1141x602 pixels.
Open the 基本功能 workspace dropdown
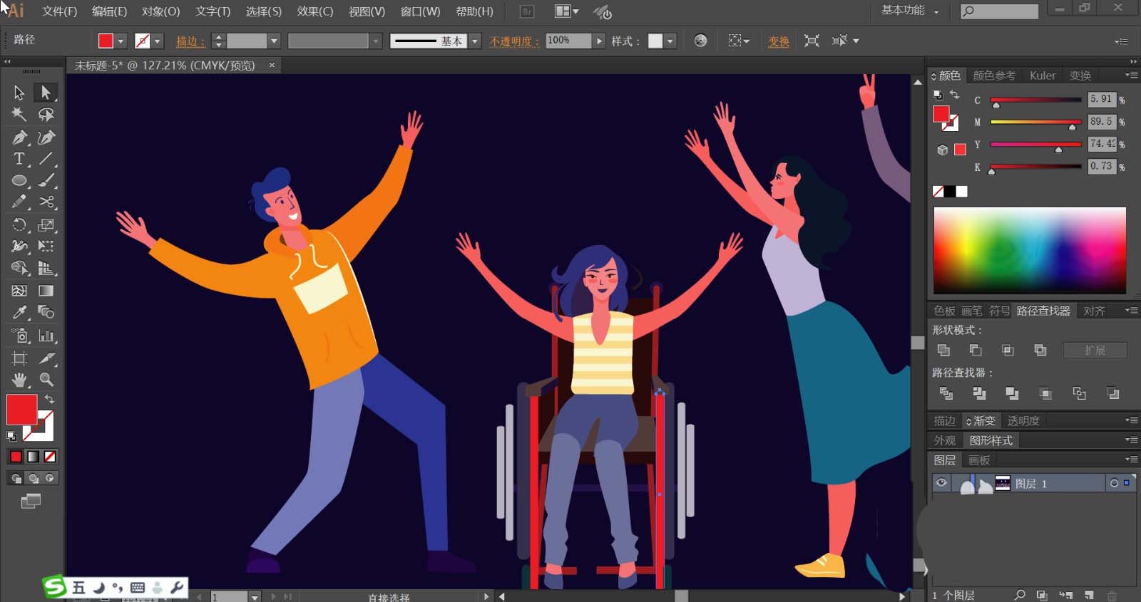910,11
